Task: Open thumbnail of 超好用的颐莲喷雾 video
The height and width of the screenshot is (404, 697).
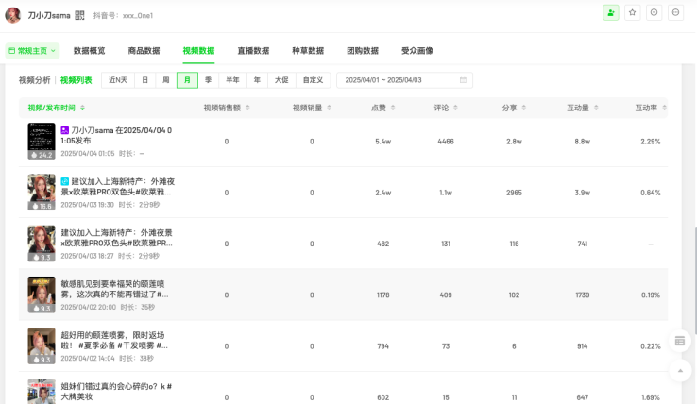Action: click(42, 345)
